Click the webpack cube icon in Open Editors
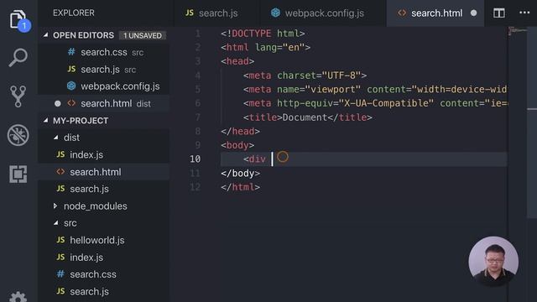Screen dimensions: 537x302 [x=71, y=86]
